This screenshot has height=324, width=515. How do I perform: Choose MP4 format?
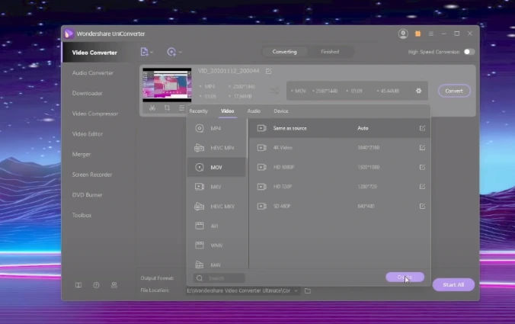point(216,128)
